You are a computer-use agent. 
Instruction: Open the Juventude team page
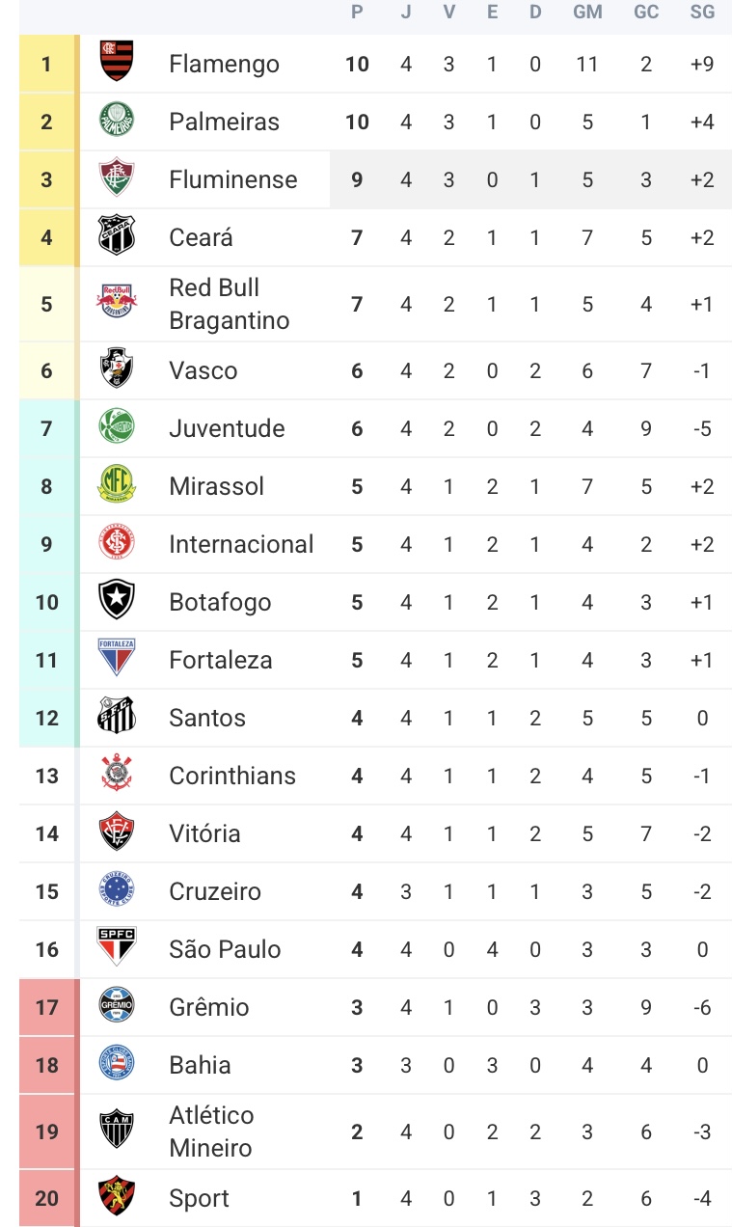227,428
